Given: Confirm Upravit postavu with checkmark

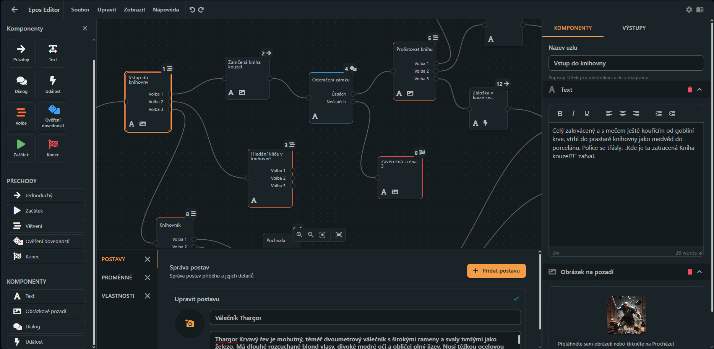Looking at the screenshot, I should click(516, 299).
